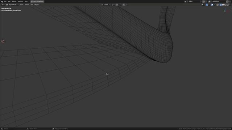Open the proportional editing falloff selector
Viewport: 232px width, 130px height.
pyautogui.click(x=126, y=5)
